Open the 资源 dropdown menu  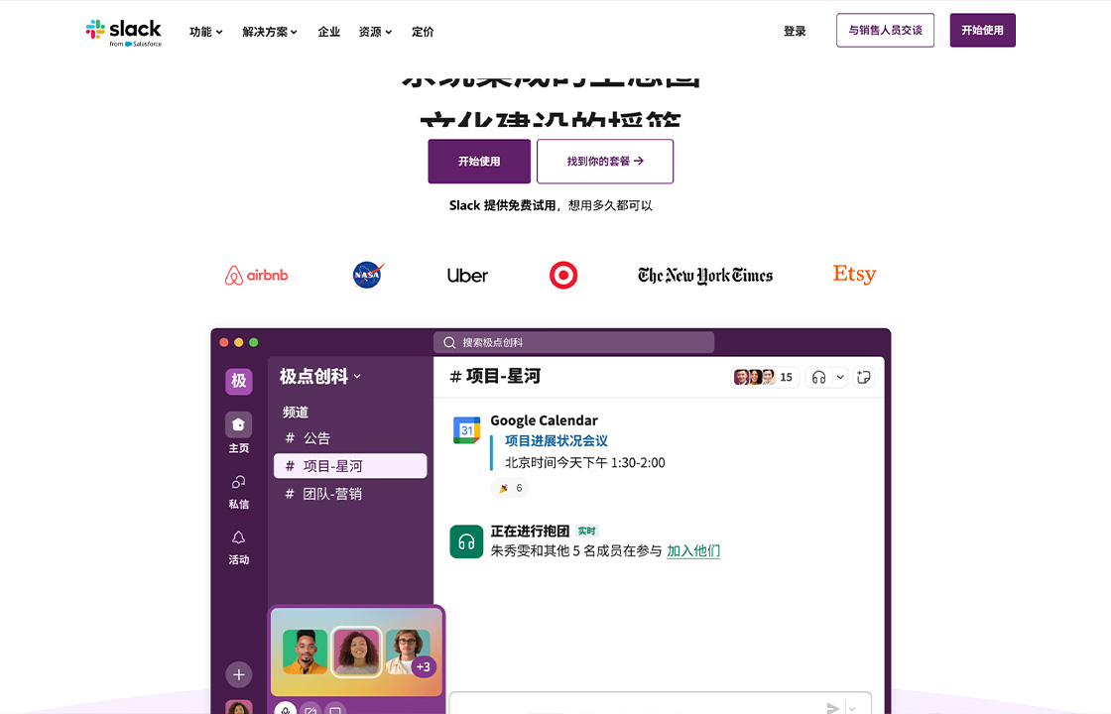tap(376, 32)
